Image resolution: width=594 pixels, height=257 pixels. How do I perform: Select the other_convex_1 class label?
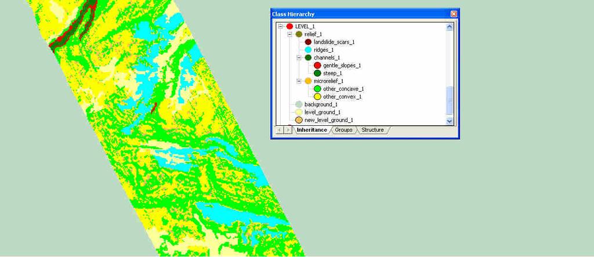(x=342, y=97)
